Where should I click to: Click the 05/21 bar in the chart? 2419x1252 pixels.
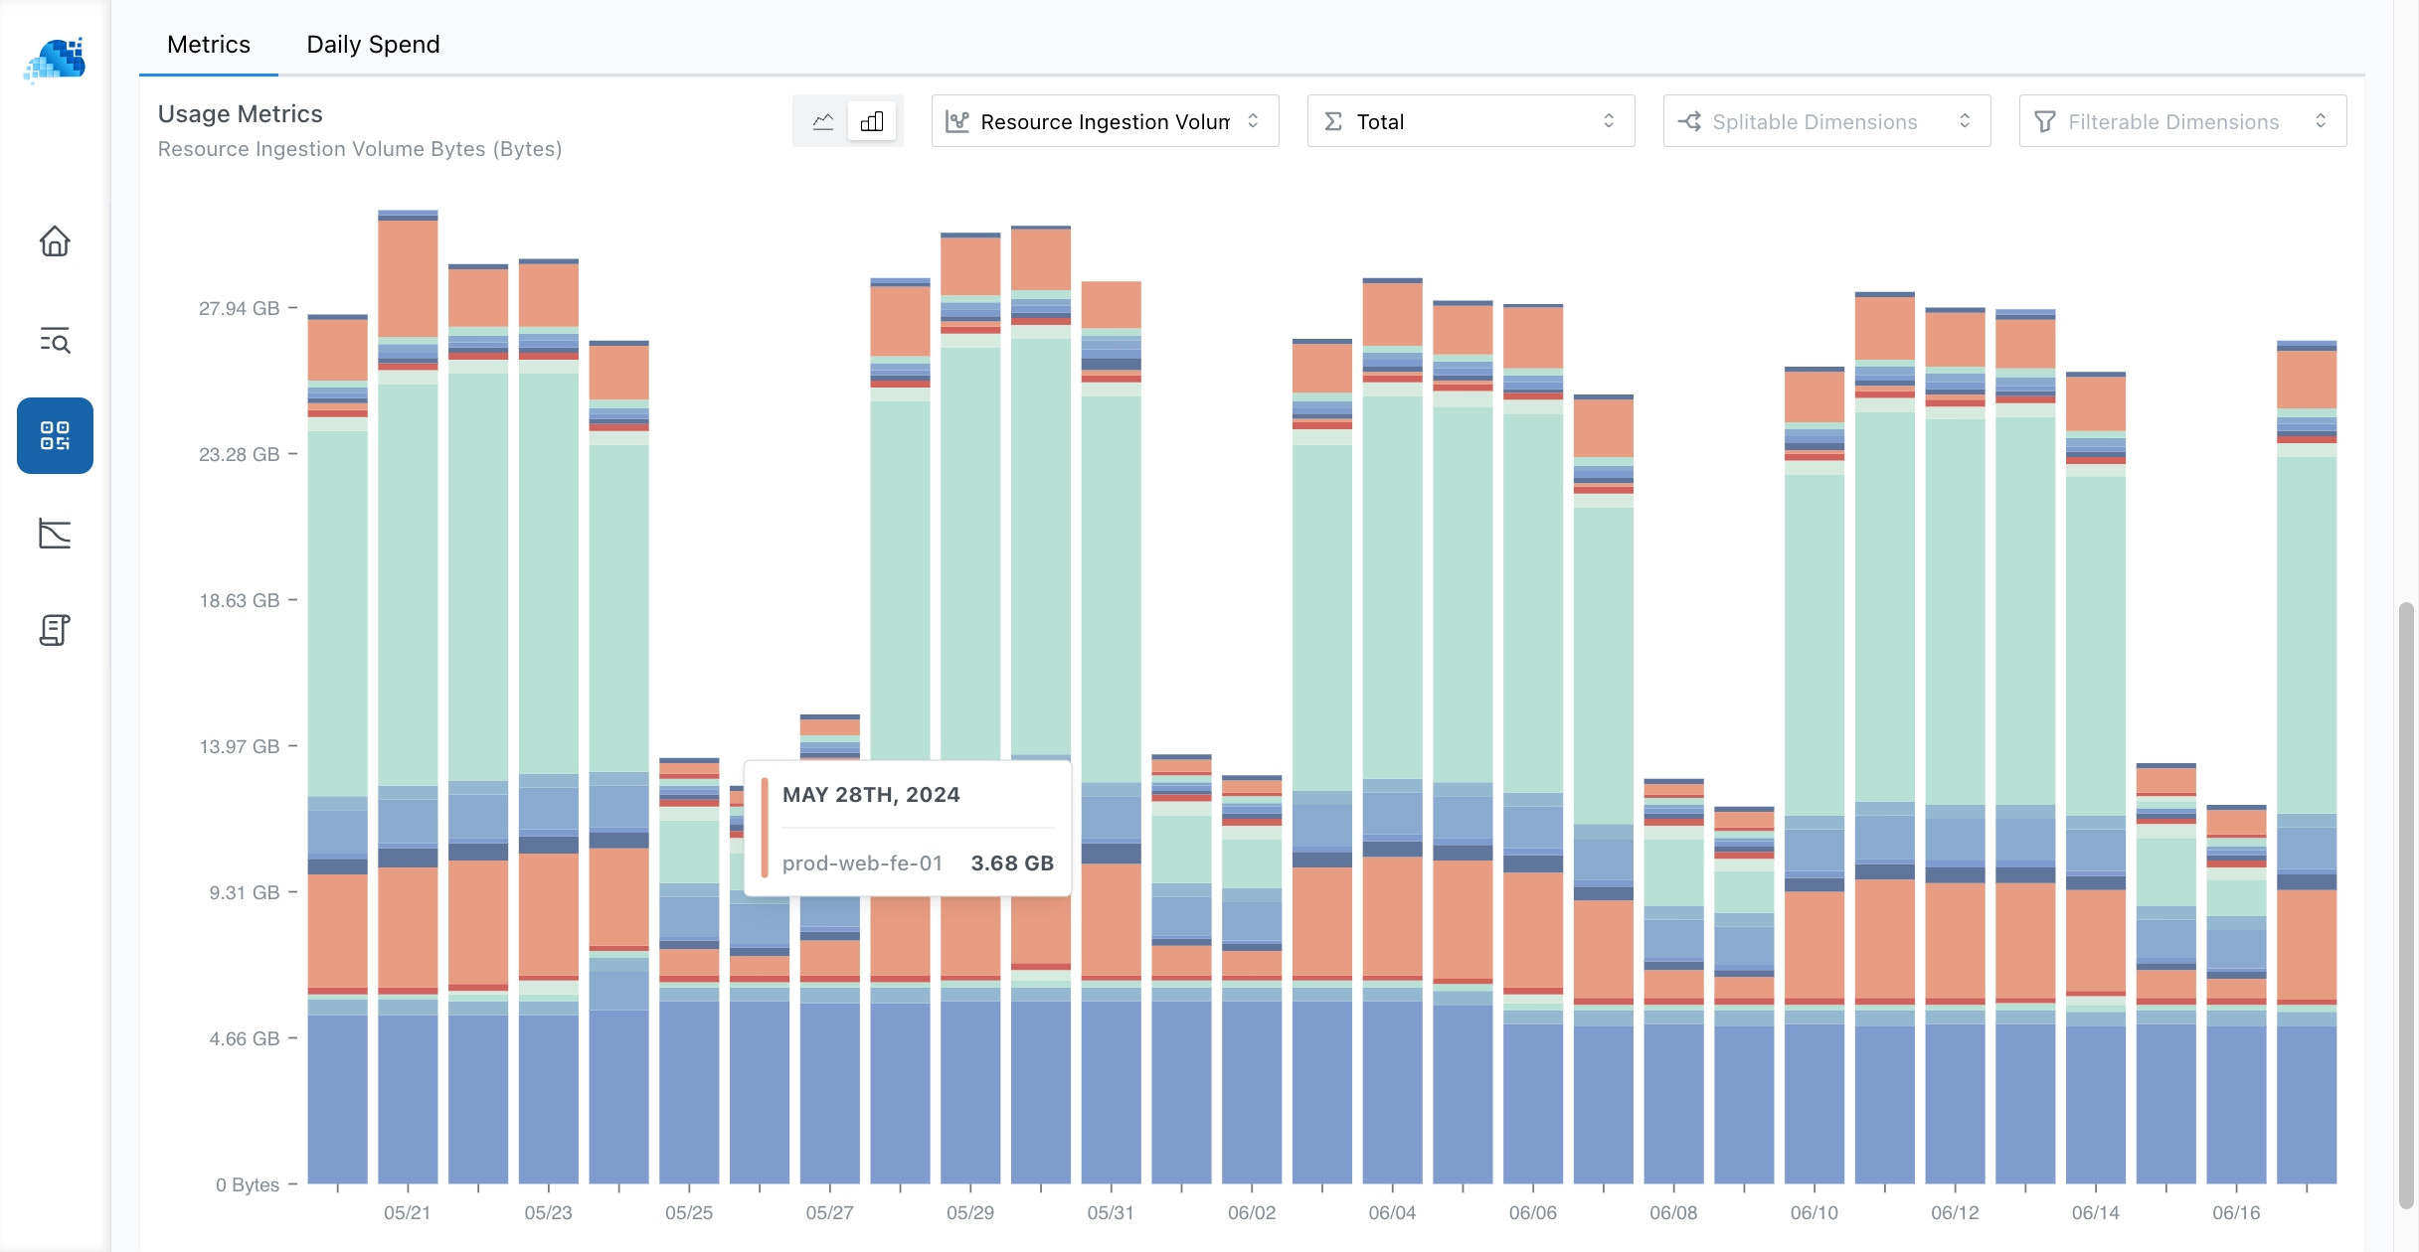point(408,696)
